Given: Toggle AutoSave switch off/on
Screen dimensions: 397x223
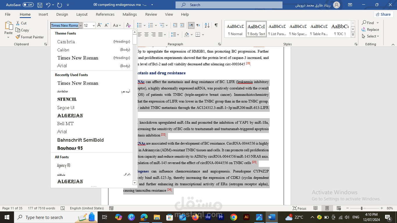Looking at the screenshot, I should click(28, 5).
